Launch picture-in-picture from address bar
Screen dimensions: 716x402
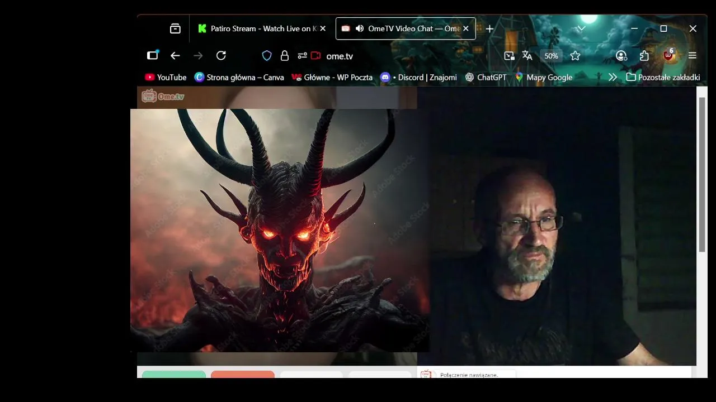click(509, 56)
